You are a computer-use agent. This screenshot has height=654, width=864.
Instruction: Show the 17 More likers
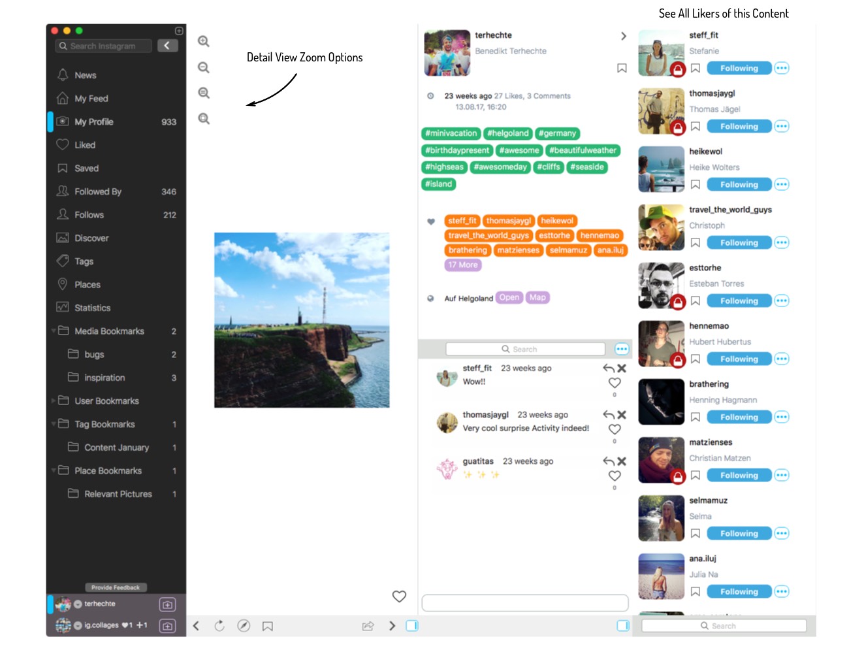[463, 265]
